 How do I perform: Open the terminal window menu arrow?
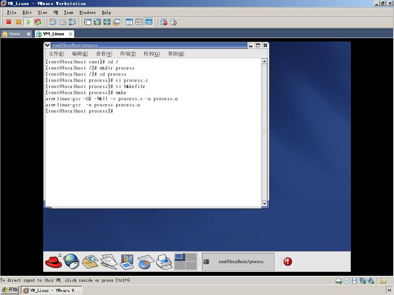tap(47, 45)
